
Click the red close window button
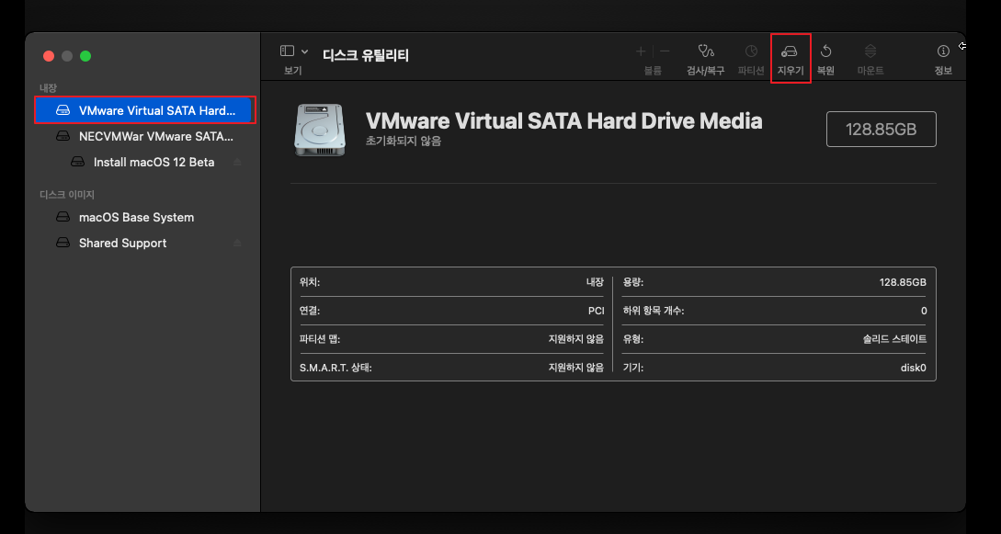point(49,56)
